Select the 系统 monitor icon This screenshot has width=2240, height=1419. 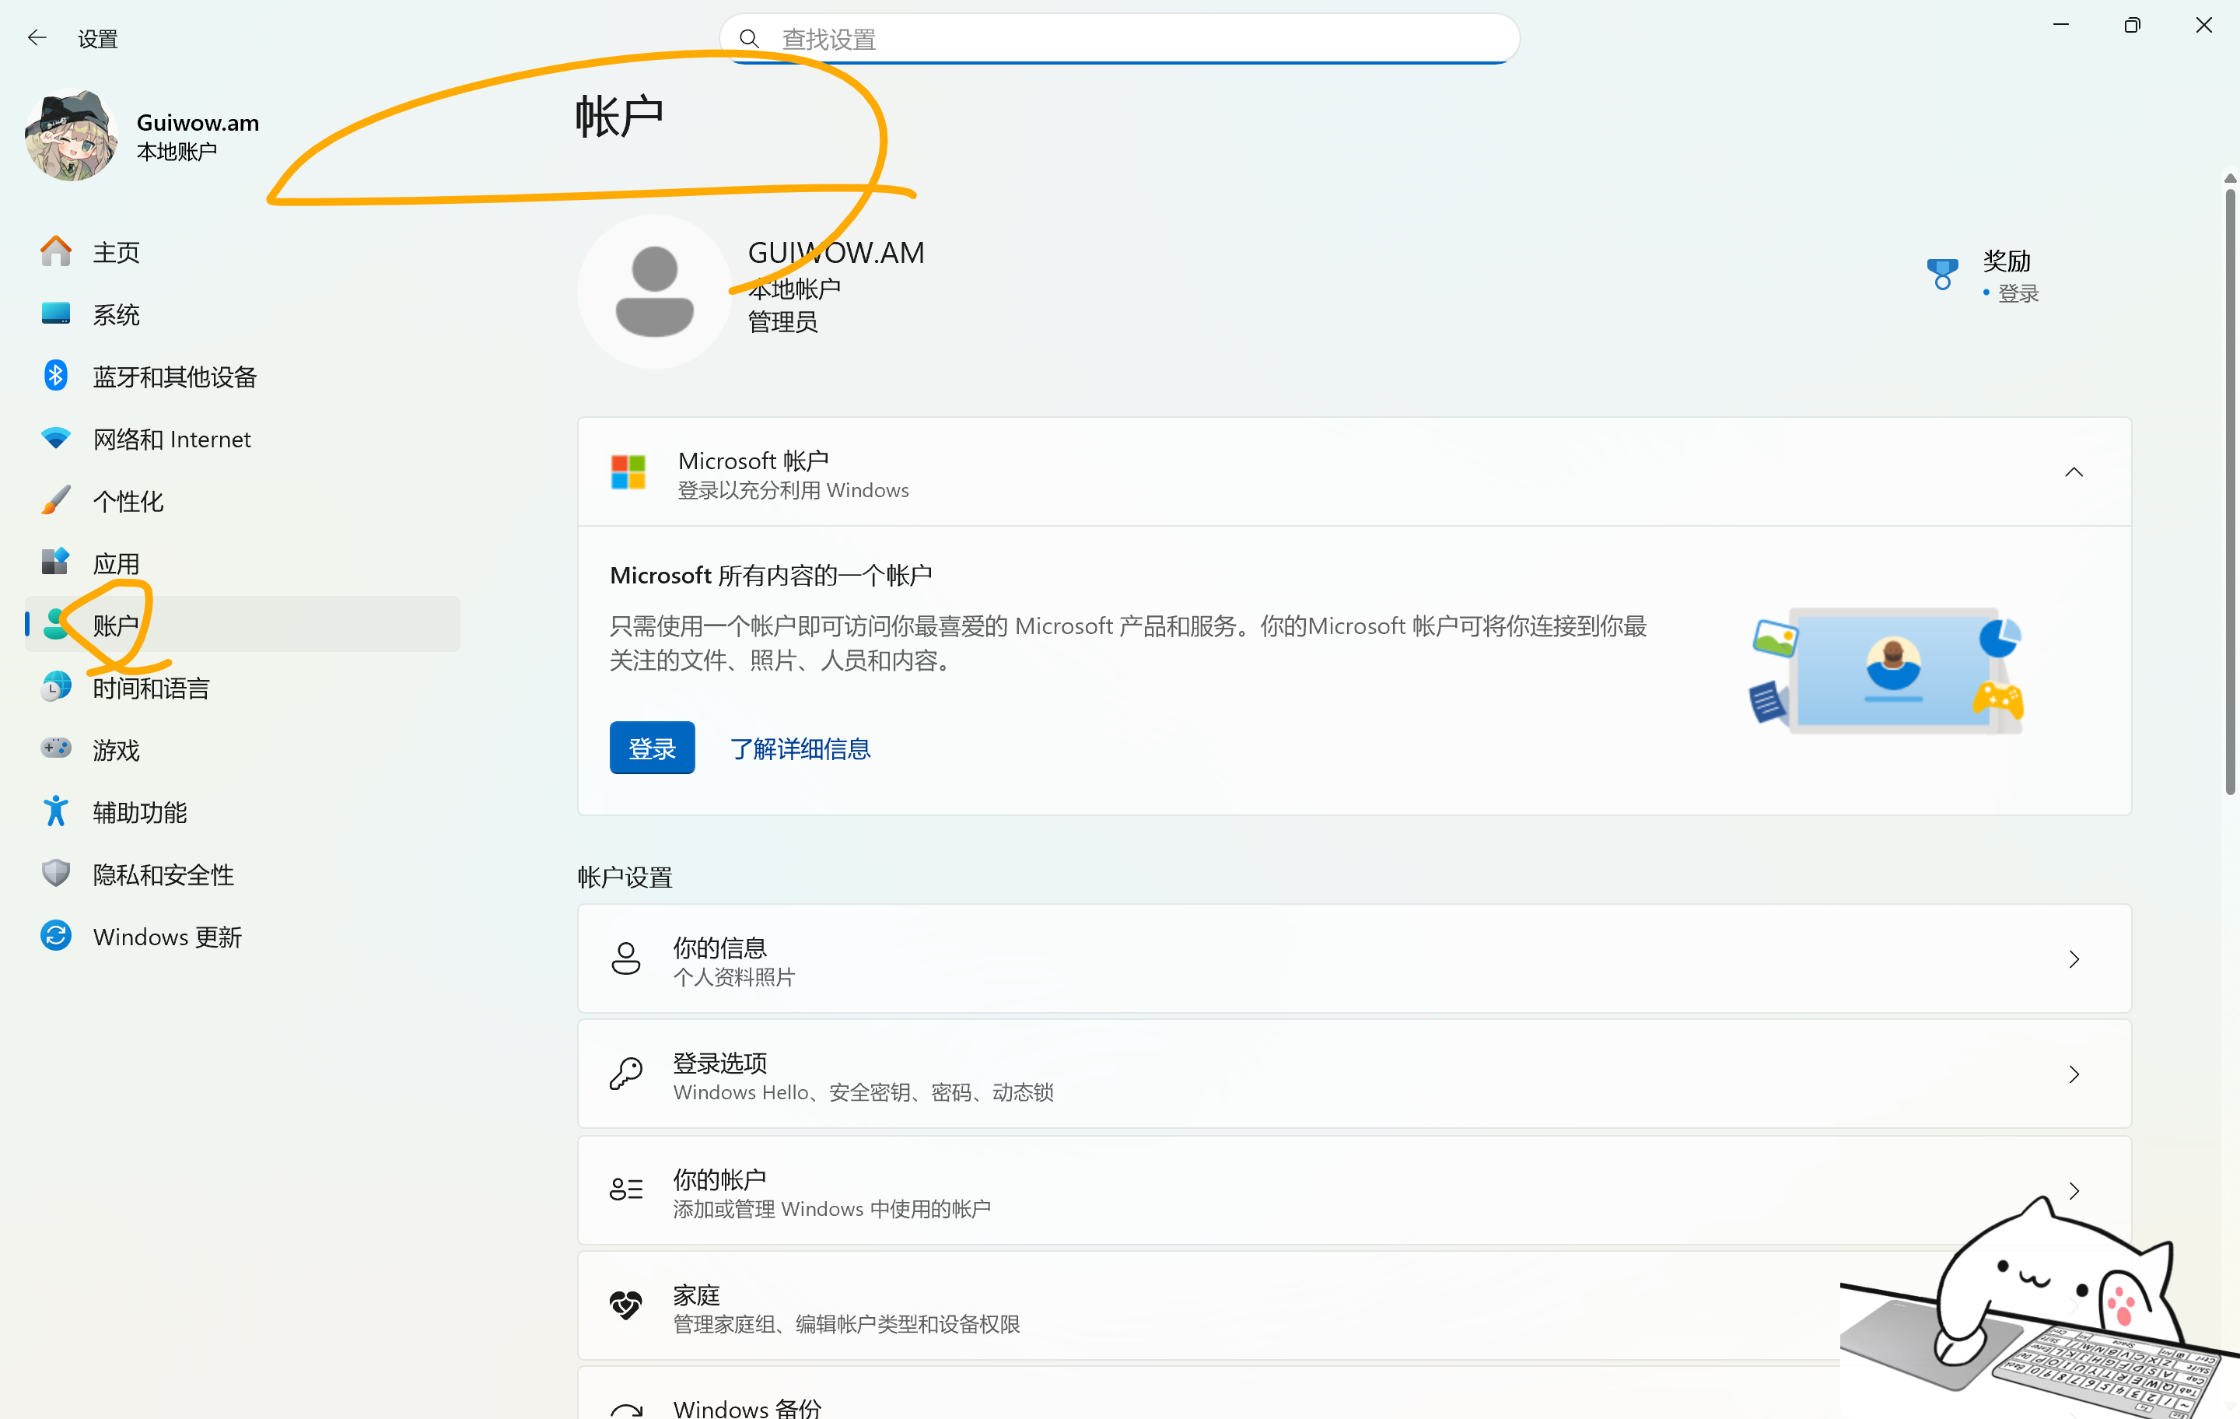click(56, 314)
